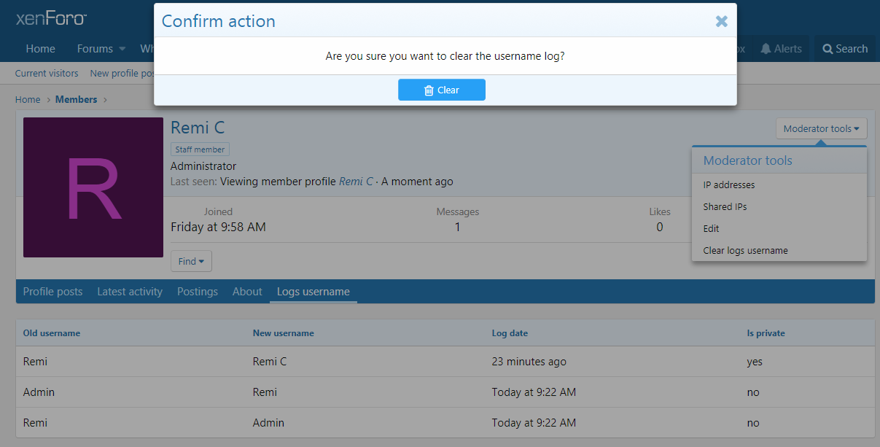Screen dimensions: 880x447
Task: Click the Clear button with trash icon
Action: 441,90
